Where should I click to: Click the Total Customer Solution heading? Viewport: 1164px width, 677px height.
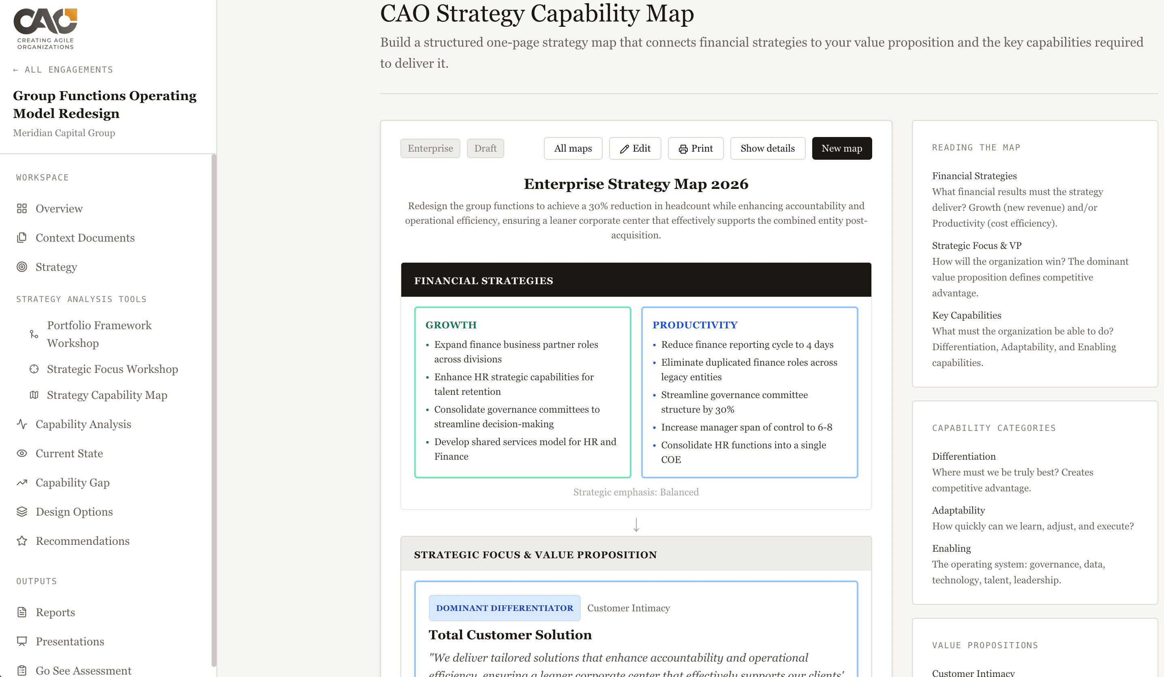(x=510, y=635)
